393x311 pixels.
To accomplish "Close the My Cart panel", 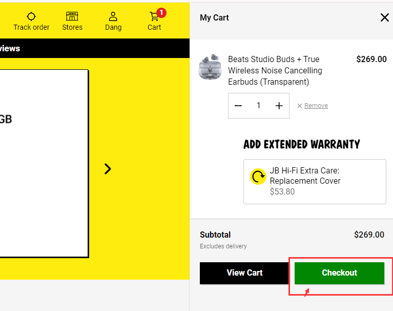I will tap(384, 17).
